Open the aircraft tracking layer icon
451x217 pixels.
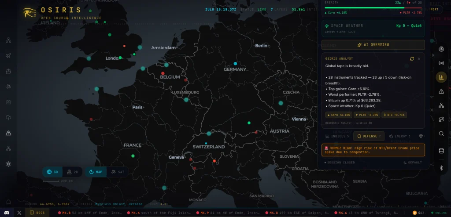pos(8,56)
